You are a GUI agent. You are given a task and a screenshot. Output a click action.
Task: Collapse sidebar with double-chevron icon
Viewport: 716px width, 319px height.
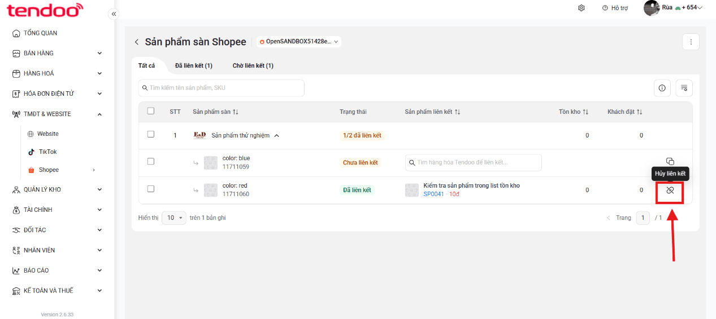114,14
